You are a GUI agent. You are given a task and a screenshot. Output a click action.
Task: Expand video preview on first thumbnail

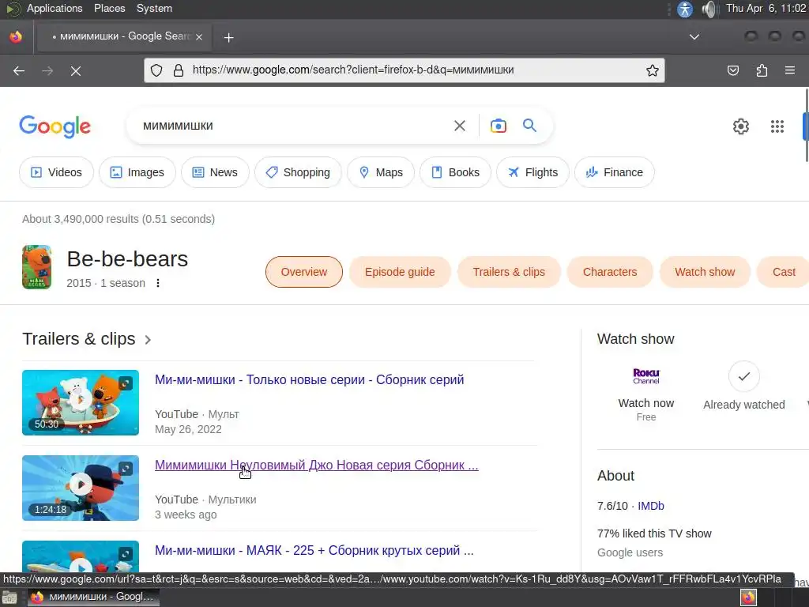point(126,383)
